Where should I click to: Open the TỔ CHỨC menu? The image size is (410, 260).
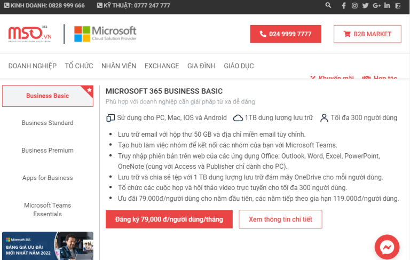(79, 66)
